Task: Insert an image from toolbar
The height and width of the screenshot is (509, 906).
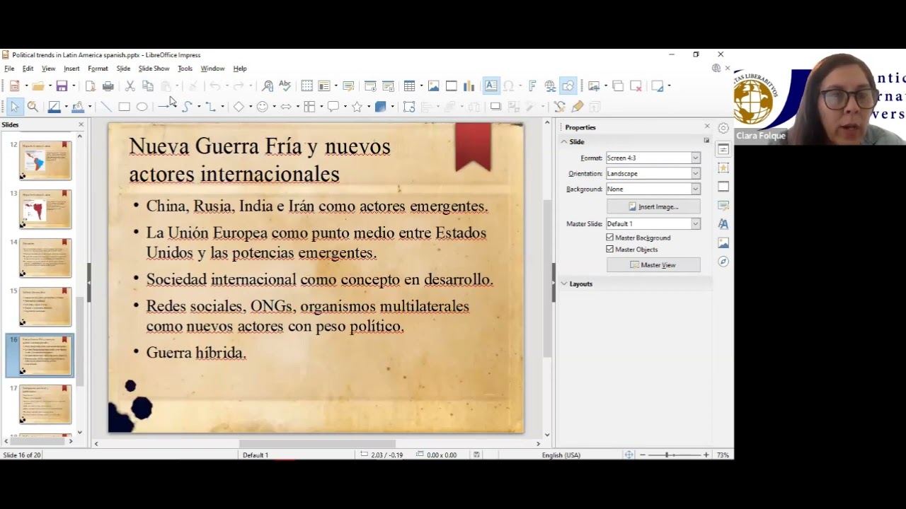Action: tap(433, 86)
